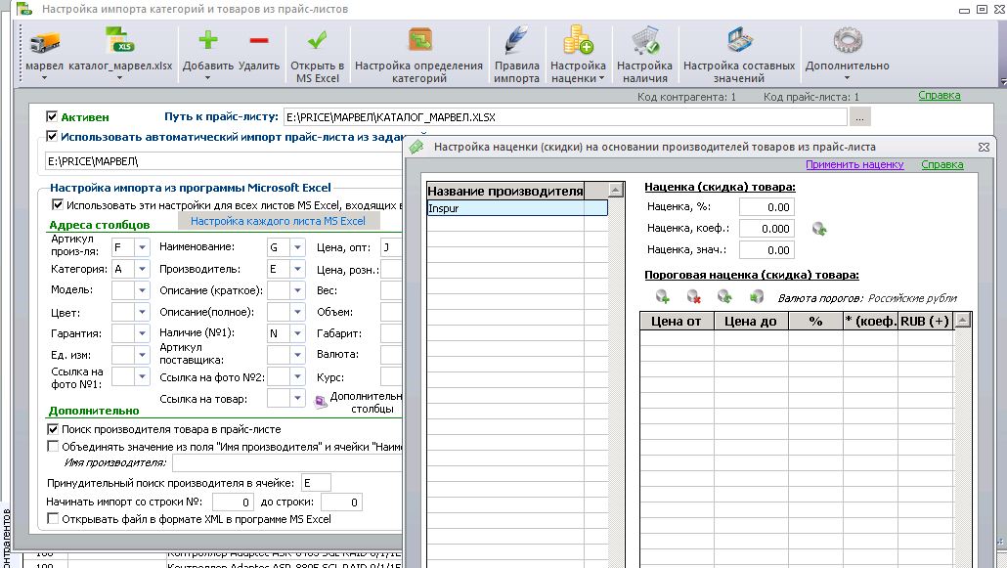Open Настройка составных значений icon
This screenshot has height=568, width=1007.
[739, 40]
